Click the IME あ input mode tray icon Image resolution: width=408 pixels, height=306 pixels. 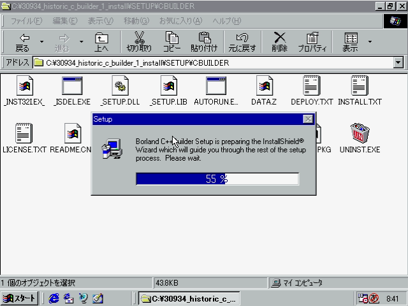click(x=374, y=298)
